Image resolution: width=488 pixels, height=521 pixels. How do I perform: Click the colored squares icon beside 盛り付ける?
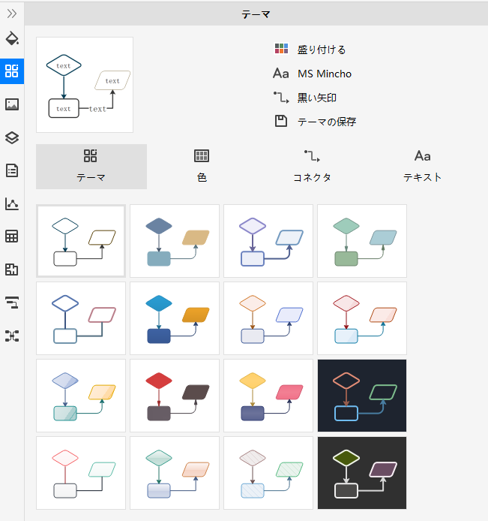click(x=281, y=49)
